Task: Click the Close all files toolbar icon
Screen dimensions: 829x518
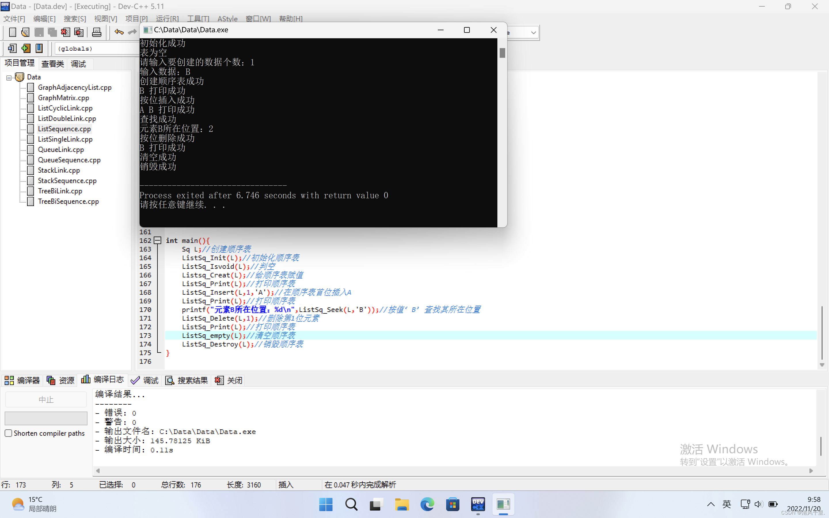Action: tap(79, 32)
